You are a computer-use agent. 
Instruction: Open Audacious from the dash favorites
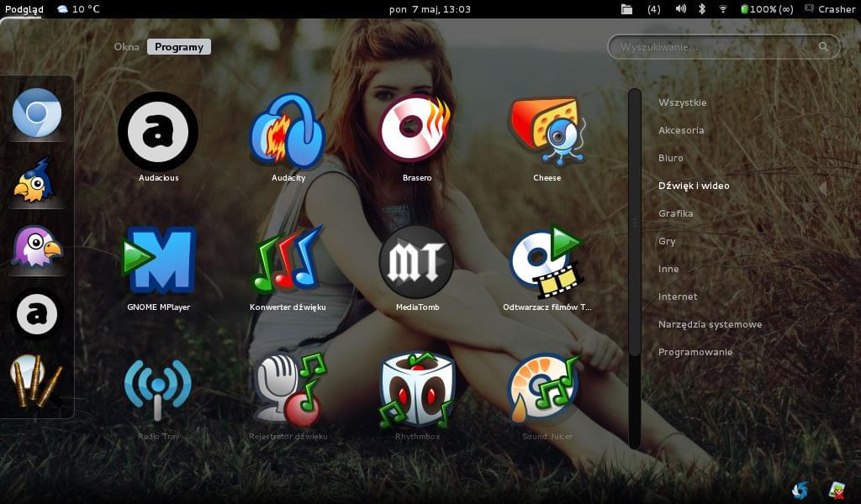37,313
